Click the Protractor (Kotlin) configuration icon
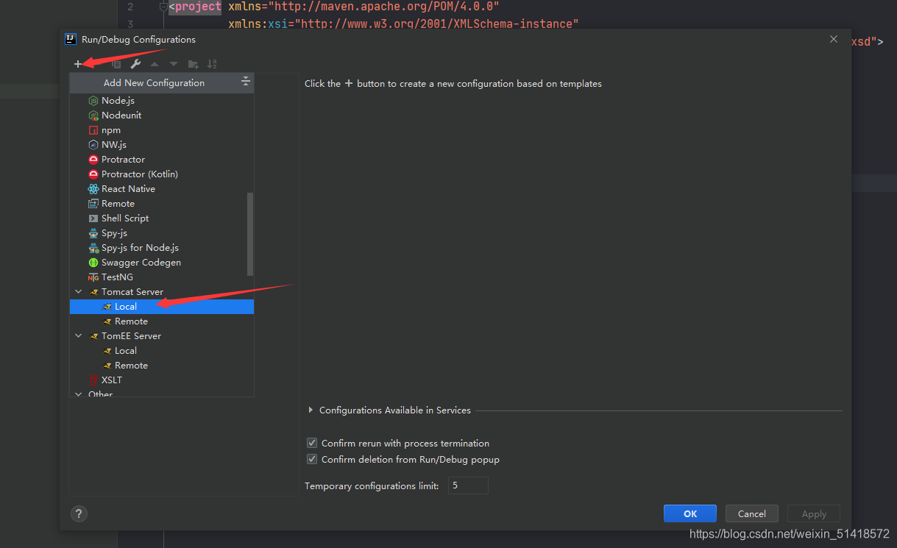Screen dimensions: 897x548 93,174
